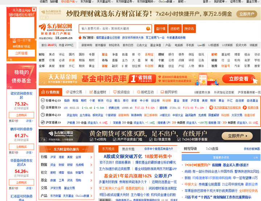This screenshot has height=201, width=261.
Task: Click the 天天基金网 banner cursor icon
Action: [254, 80]
